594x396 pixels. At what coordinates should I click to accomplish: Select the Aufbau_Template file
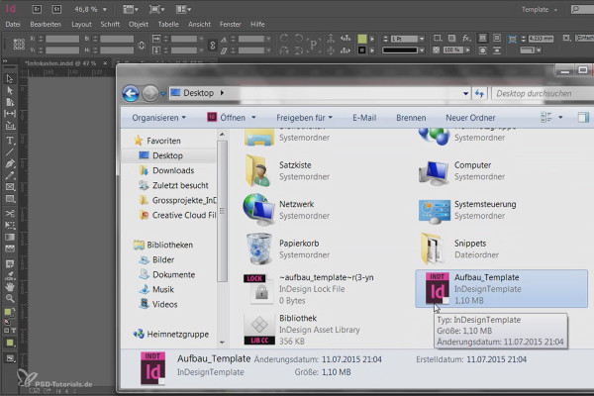click(x=502, y=288)
